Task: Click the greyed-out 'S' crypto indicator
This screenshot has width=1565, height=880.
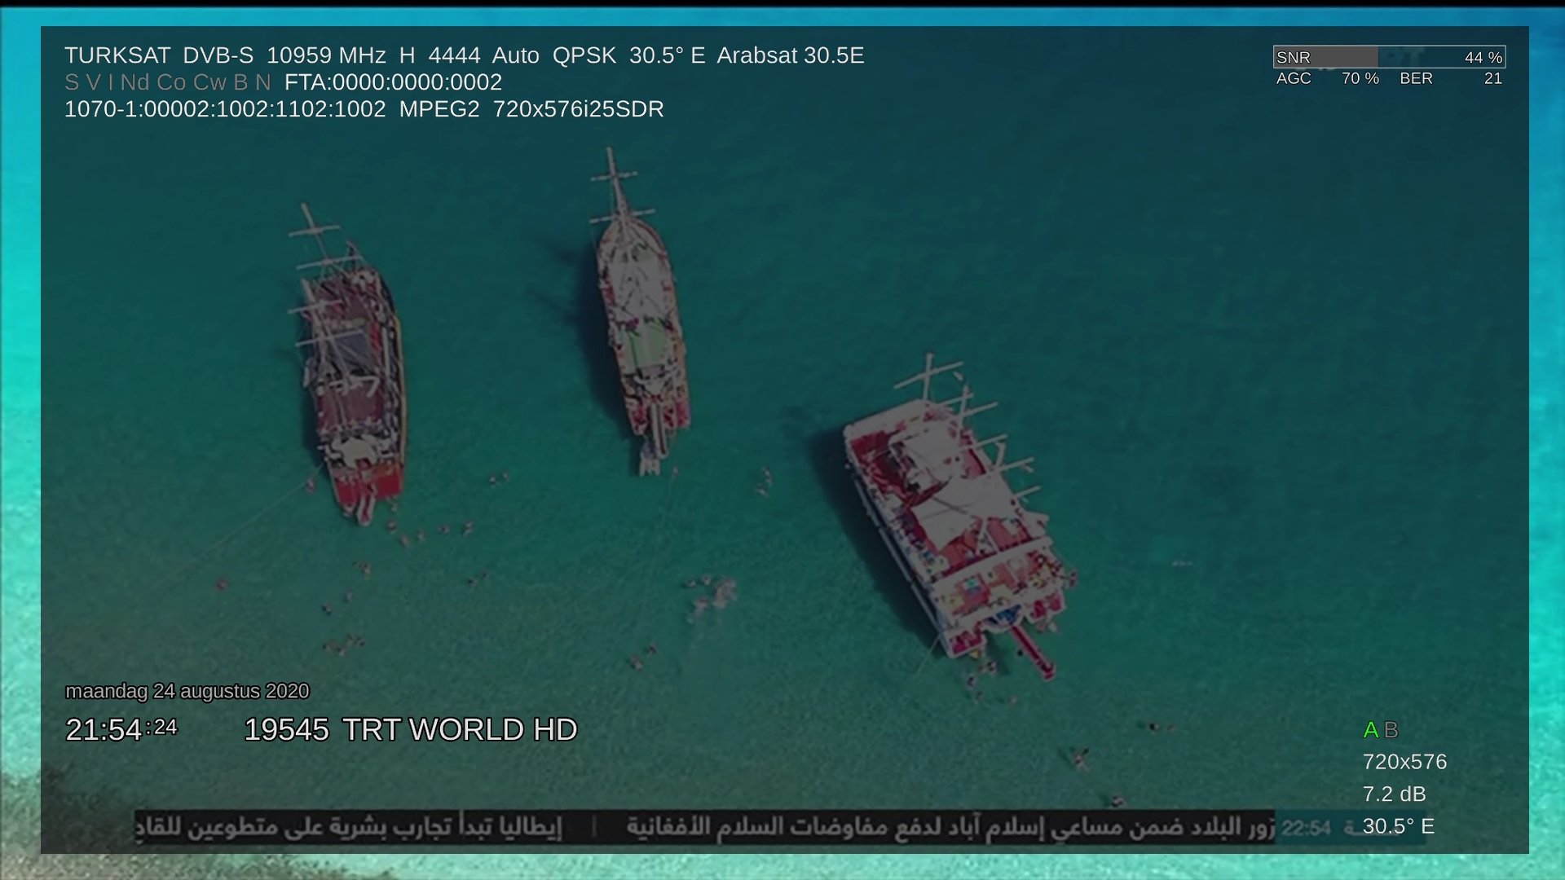Action: tap(72, 82)
